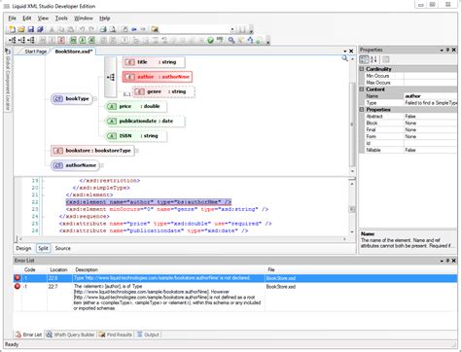This screenshot has height=352, width=461.
Task: Click the Print Preview icon
Action: coord(113,29)
